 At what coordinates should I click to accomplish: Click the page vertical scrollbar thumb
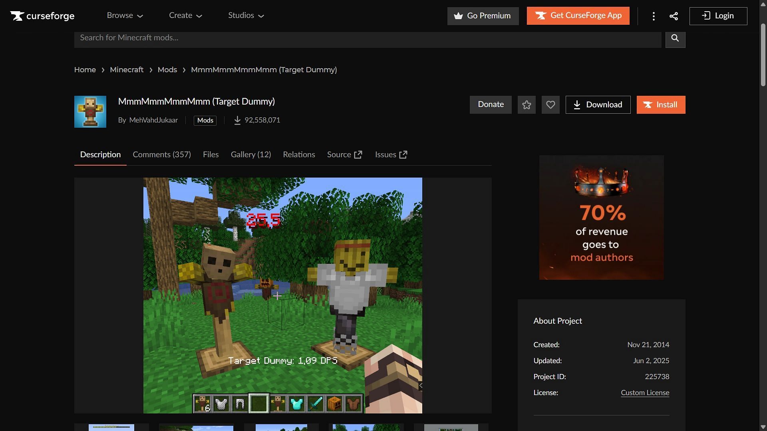click(x=763, y=55)
